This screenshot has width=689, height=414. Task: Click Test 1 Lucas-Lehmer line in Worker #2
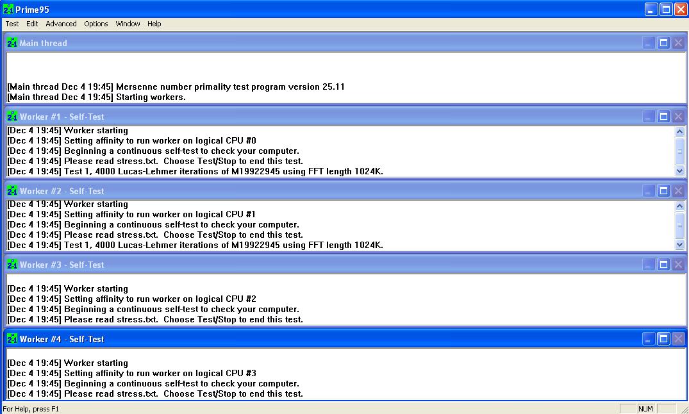click(x=195, y=245)
